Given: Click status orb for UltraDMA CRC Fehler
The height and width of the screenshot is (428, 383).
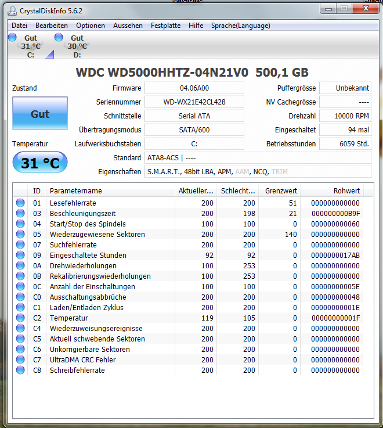Looking at the screenshot, I should pos(20,359).
